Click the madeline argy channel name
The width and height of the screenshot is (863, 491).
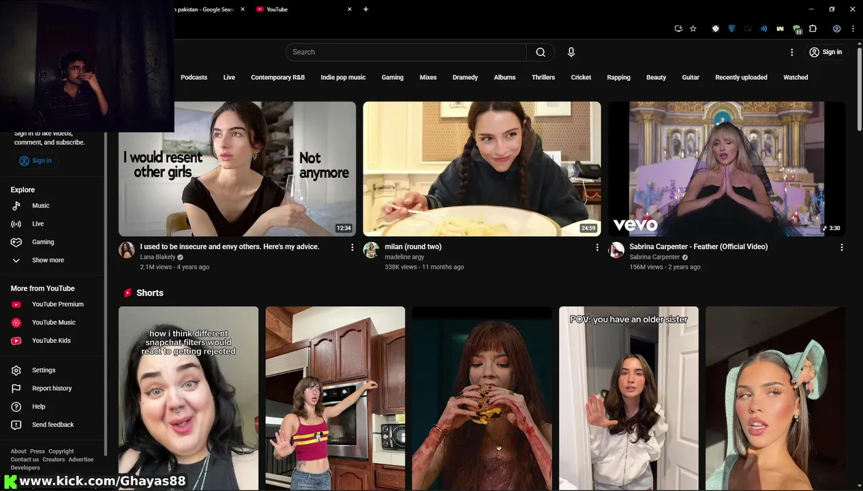click(404, 257)
